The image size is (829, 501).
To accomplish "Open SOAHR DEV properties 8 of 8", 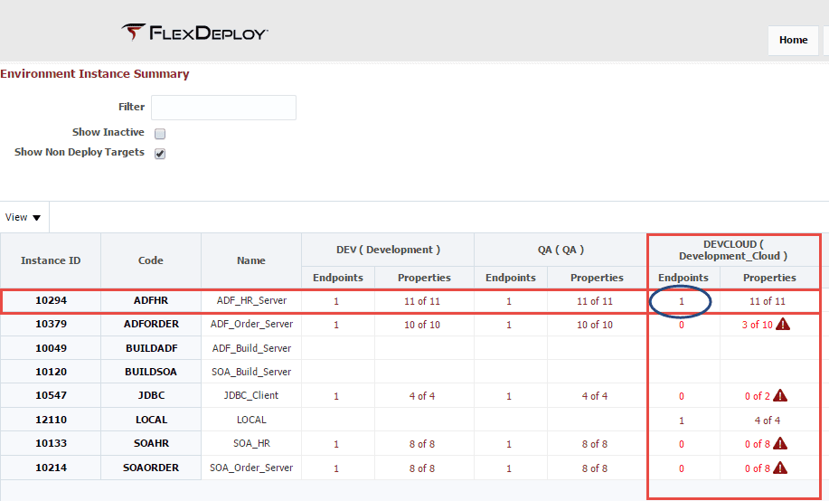I will [x=422, y=444].
